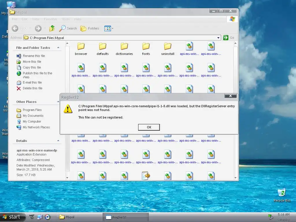Screen dimensions: 296x222
Task: Click the Go button
Action: 229,38
